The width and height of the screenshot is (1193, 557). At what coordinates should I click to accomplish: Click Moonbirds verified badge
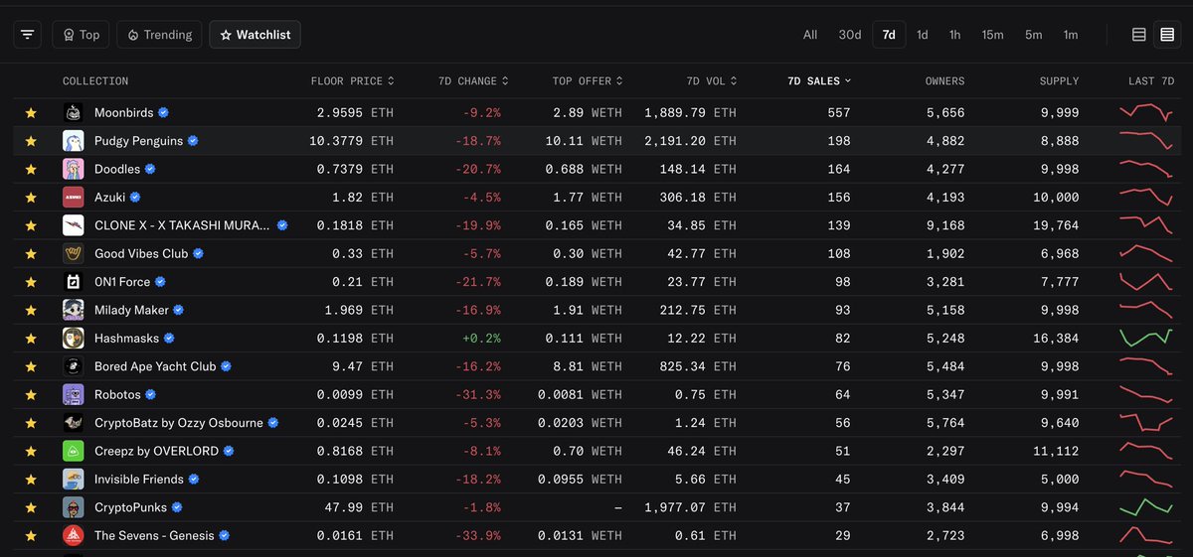click(163, 113)
